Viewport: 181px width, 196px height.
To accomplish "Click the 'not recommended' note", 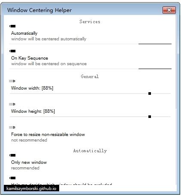I will pos(29,140).
